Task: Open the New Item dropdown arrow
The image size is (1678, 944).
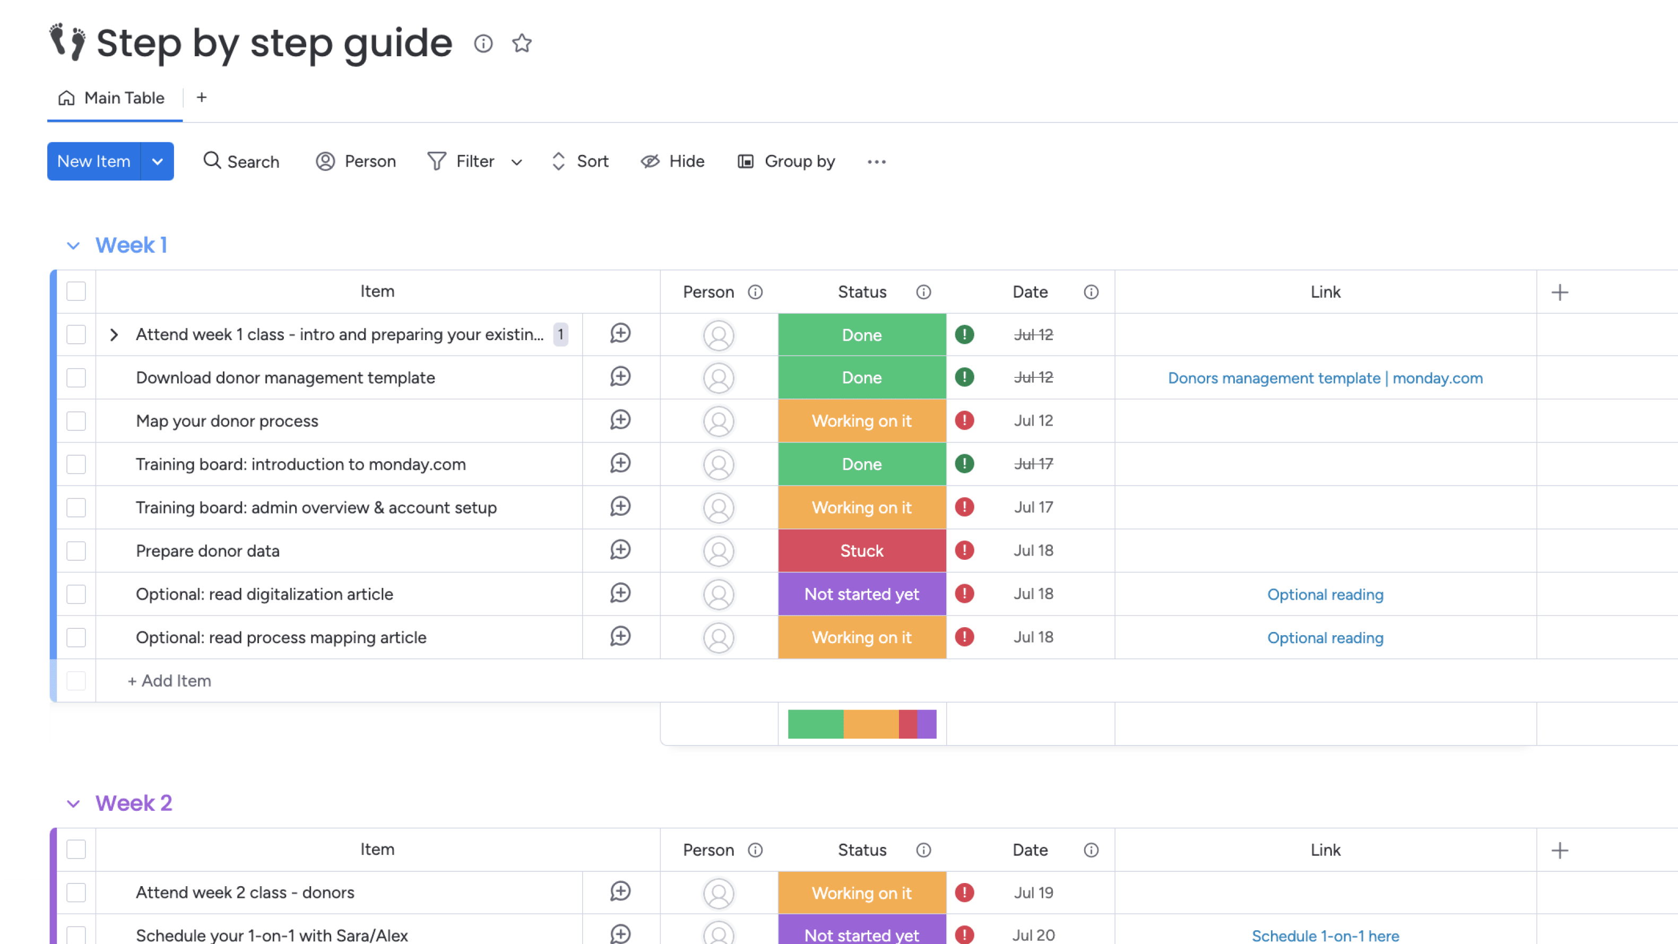Action: [x=157, y=161]
